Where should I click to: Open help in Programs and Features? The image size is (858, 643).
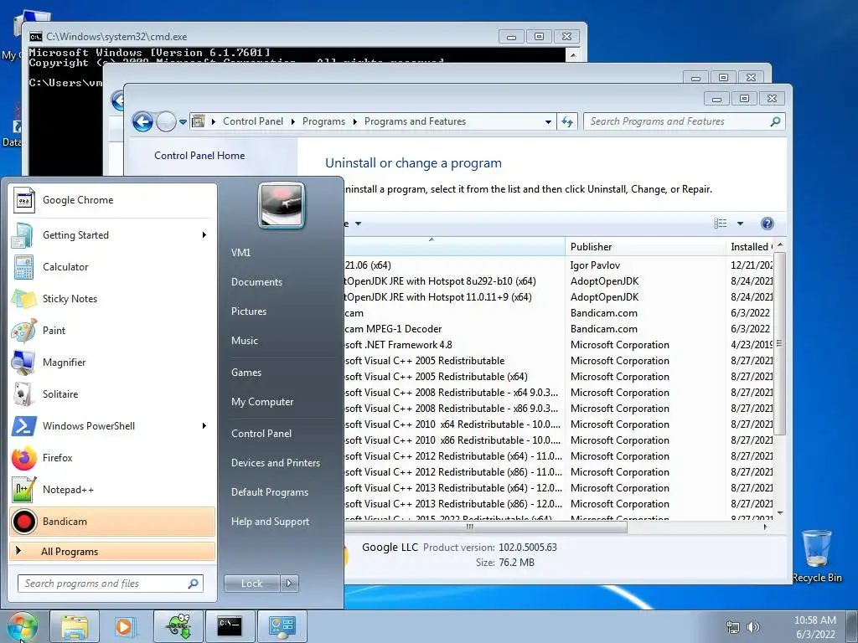768,224
